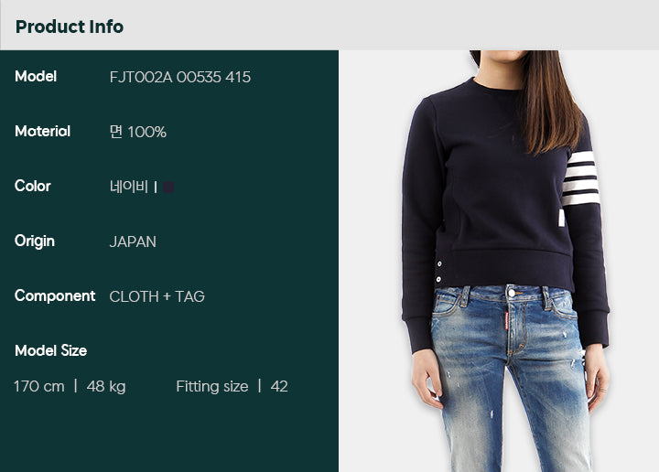This screenshot has height=472, width=659.
Task: Click the fitting size value 42
Action: pyautogui.click(x=279, y=386)
